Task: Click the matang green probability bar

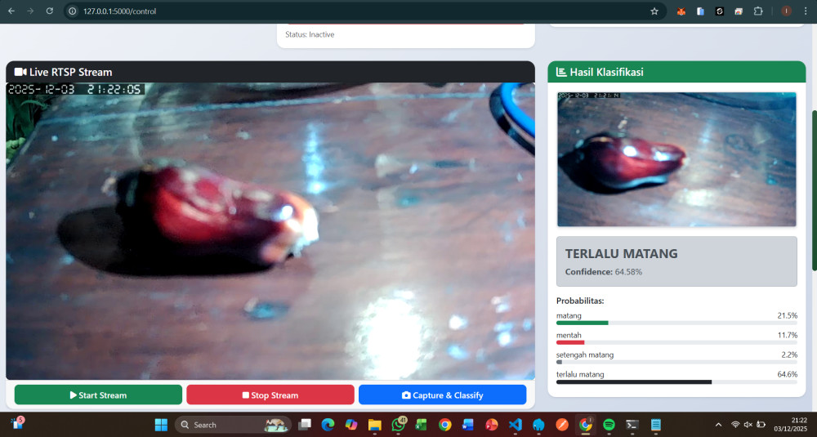Action: pos(583,323)
